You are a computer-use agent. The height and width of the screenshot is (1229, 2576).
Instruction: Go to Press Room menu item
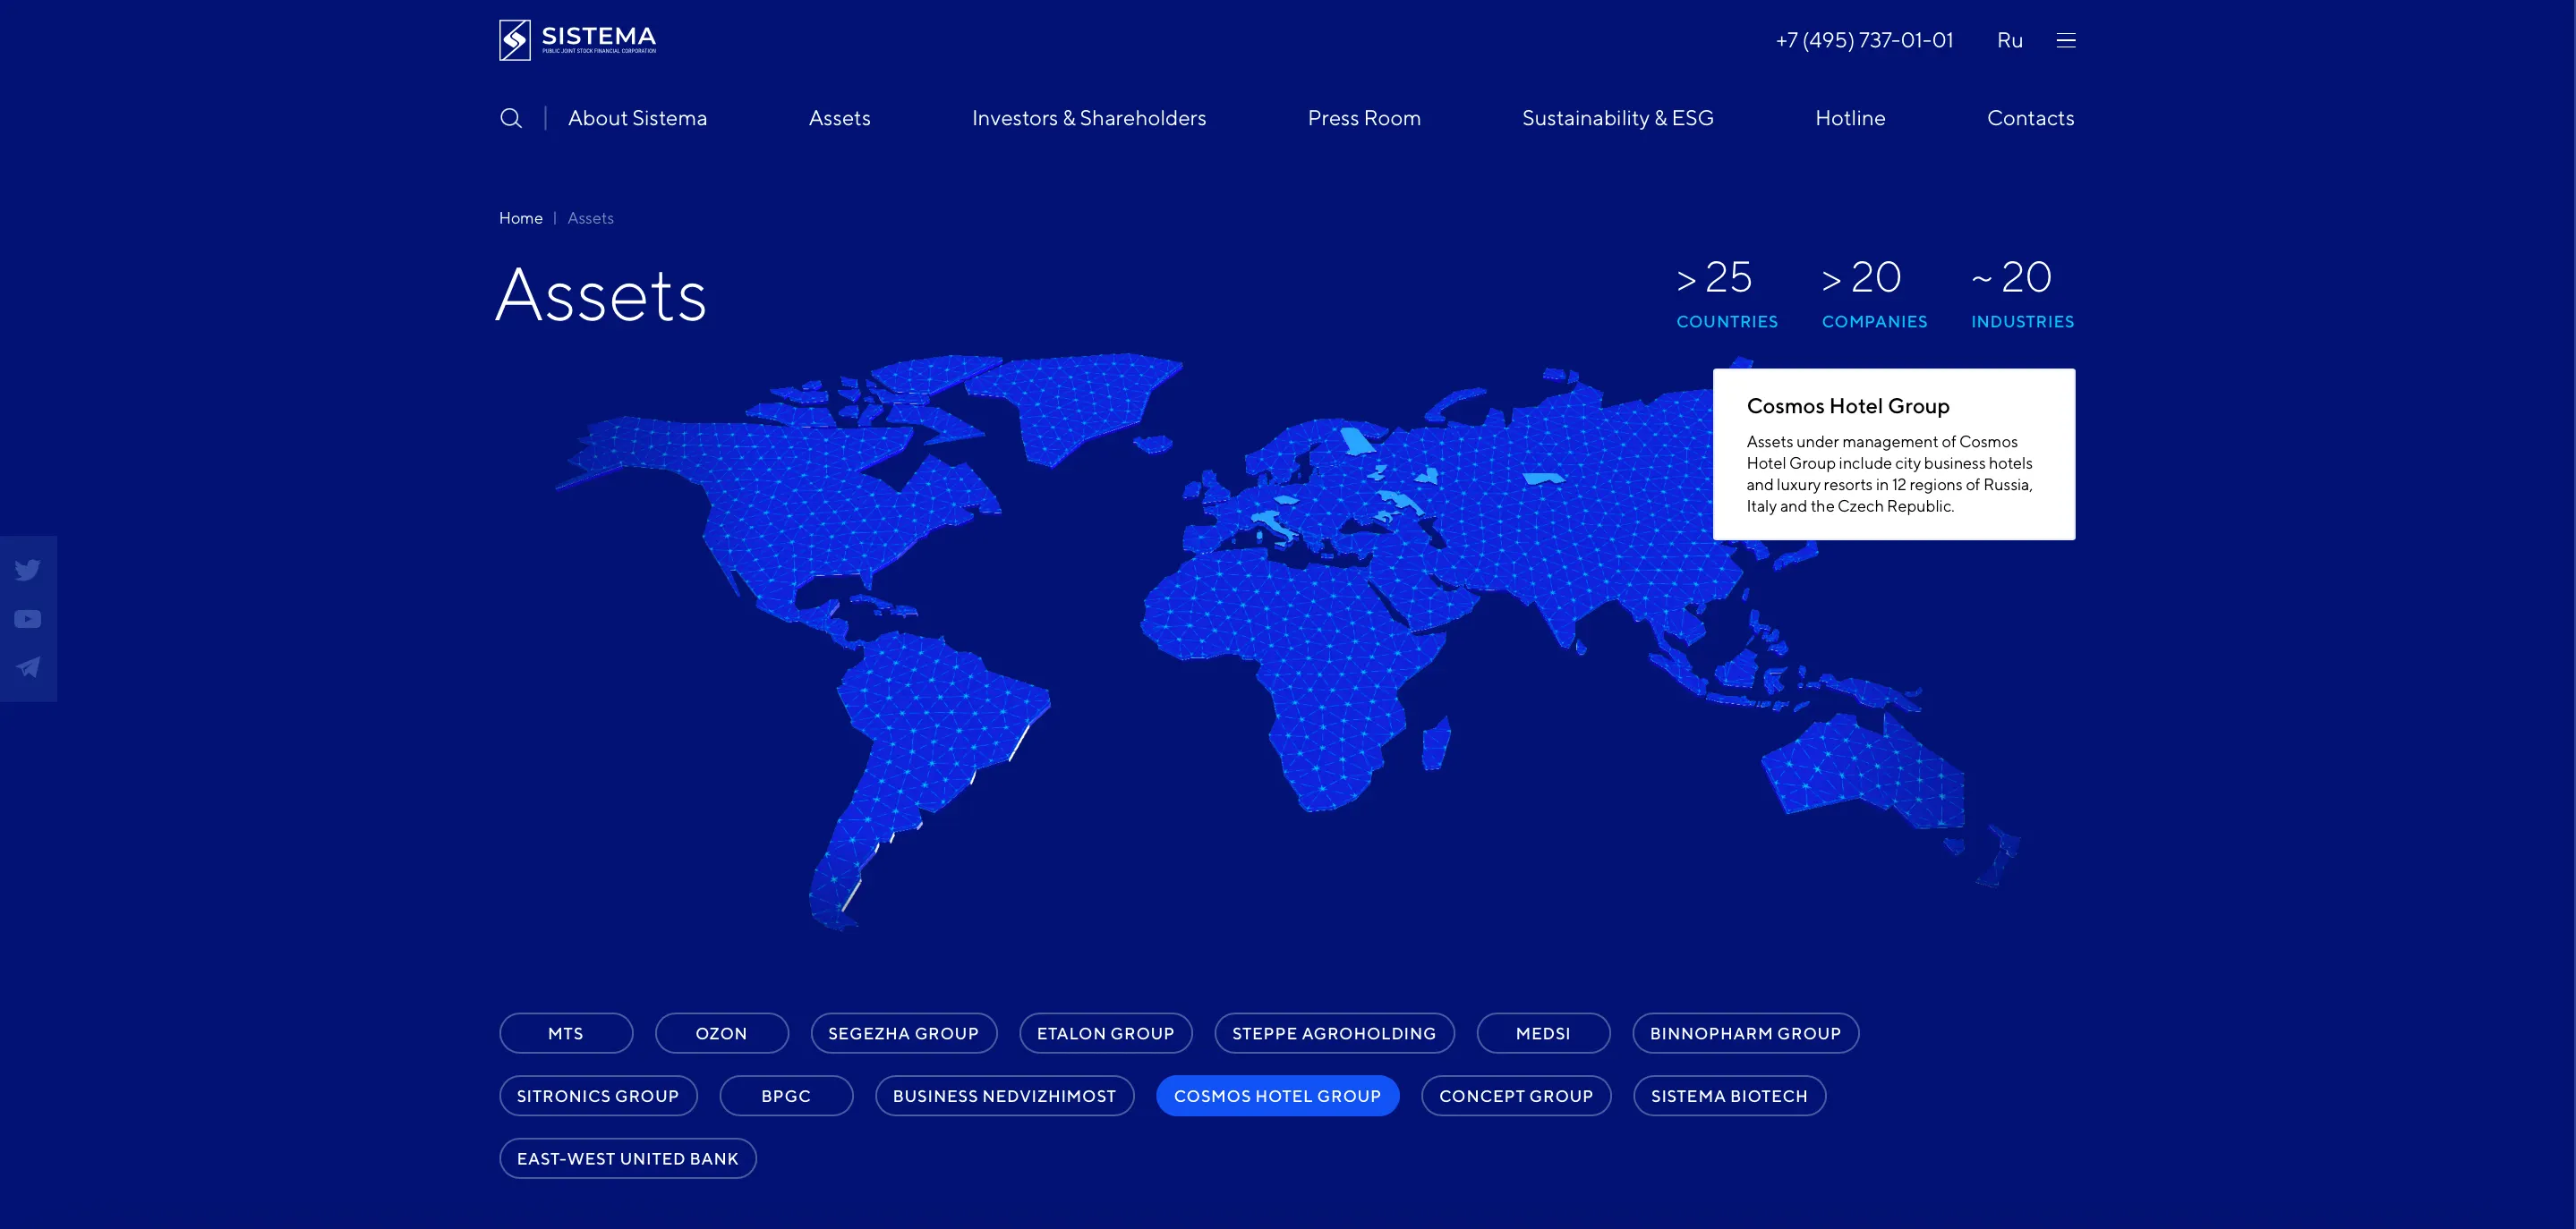(1363, 119)
